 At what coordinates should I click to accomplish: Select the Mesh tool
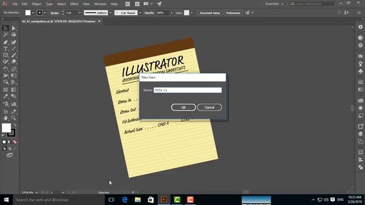coord(6,90)
